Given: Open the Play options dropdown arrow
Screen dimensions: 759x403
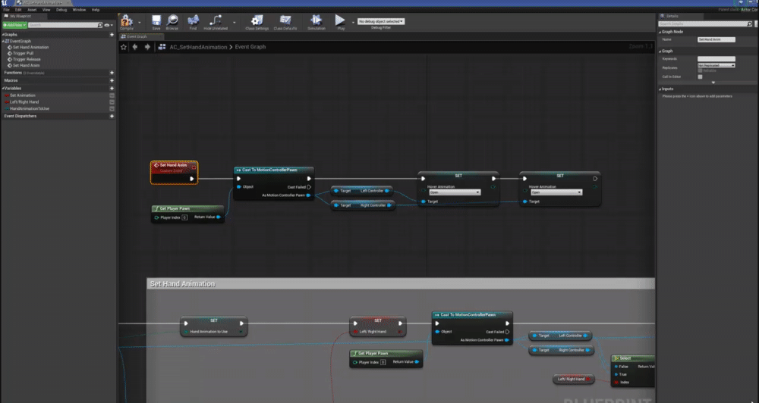Looking at the screenshot, I should [352, 22].
